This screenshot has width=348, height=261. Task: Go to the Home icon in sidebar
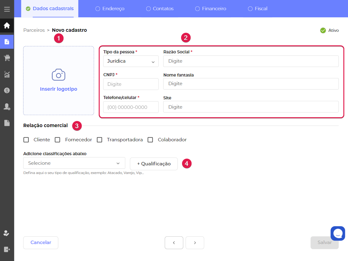click(7, 26)
